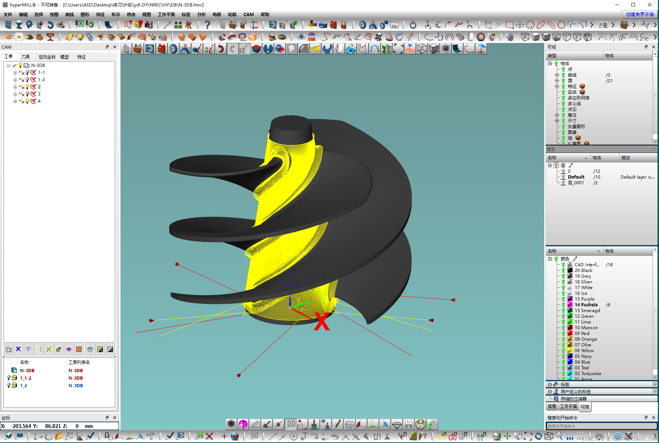
Task: Toggle the lightbulb for tool 1_2
Action: click(9, 385)
